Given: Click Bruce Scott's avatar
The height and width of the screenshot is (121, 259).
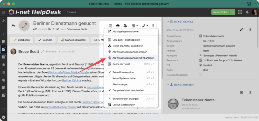Looking at the screenshot, I should pos(13,51).
